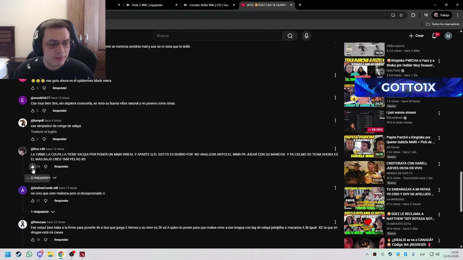The image size is (463, 260).
Task: Click the volume icon in system tray
Action: click(437, 254)
